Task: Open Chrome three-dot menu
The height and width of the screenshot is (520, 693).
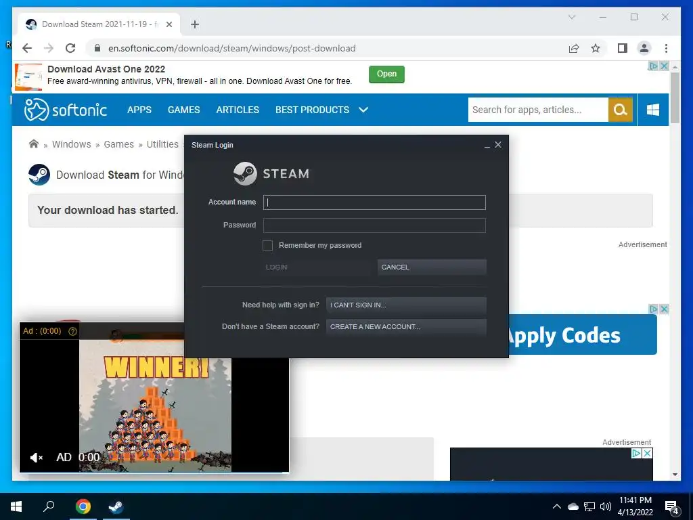Action: 666,48
